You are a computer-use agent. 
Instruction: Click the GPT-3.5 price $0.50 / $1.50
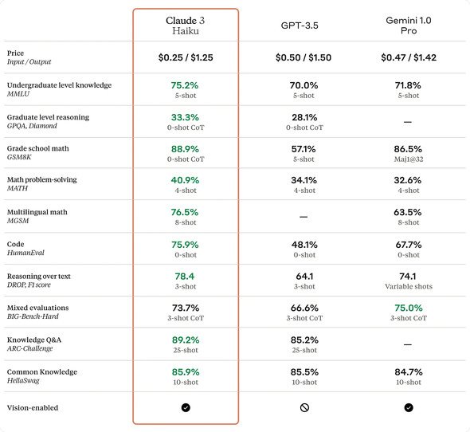(304, 57)
